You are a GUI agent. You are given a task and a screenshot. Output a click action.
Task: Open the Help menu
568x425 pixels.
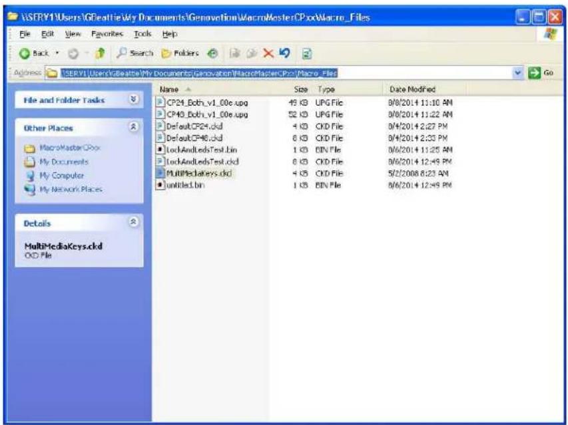[x=170, y=34]
